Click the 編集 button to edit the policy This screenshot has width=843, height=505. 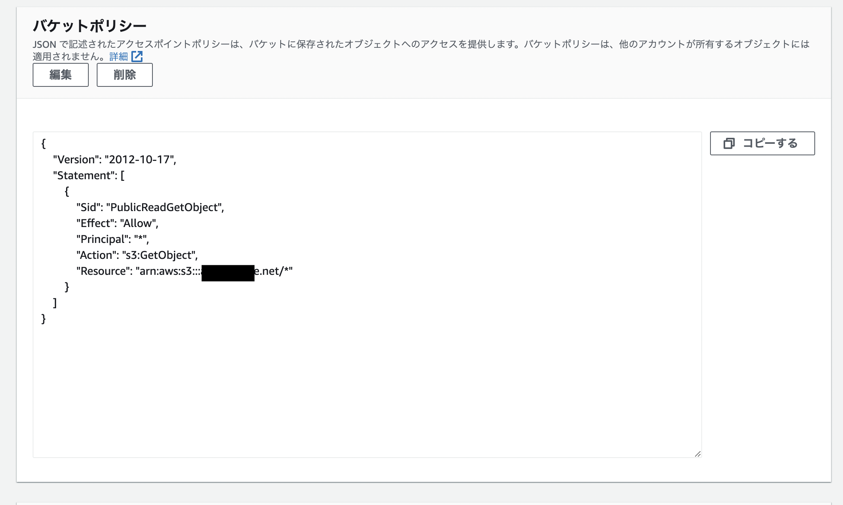coord(60,74)
